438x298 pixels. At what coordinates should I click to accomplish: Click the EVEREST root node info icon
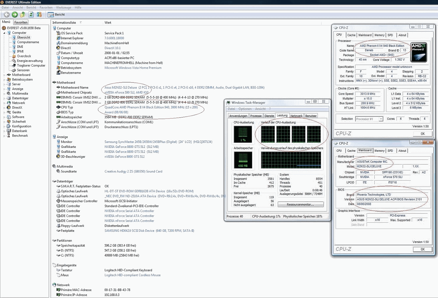coord(4,28)
